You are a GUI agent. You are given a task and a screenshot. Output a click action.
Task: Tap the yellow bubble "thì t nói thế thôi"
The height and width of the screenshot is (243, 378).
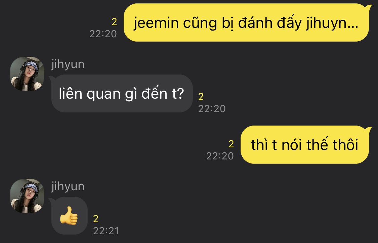305,145
